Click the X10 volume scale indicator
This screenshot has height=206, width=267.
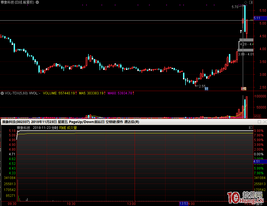pyautogui.click(x=258, y=116)
